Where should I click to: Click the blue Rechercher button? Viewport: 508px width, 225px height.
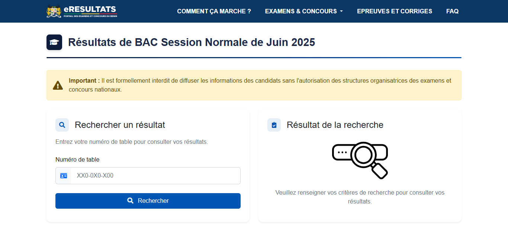point(148,201)
